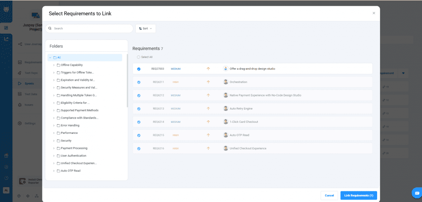422x202 pixels.
Task: Toggle the Select All radio button
Action: point(139,57)
